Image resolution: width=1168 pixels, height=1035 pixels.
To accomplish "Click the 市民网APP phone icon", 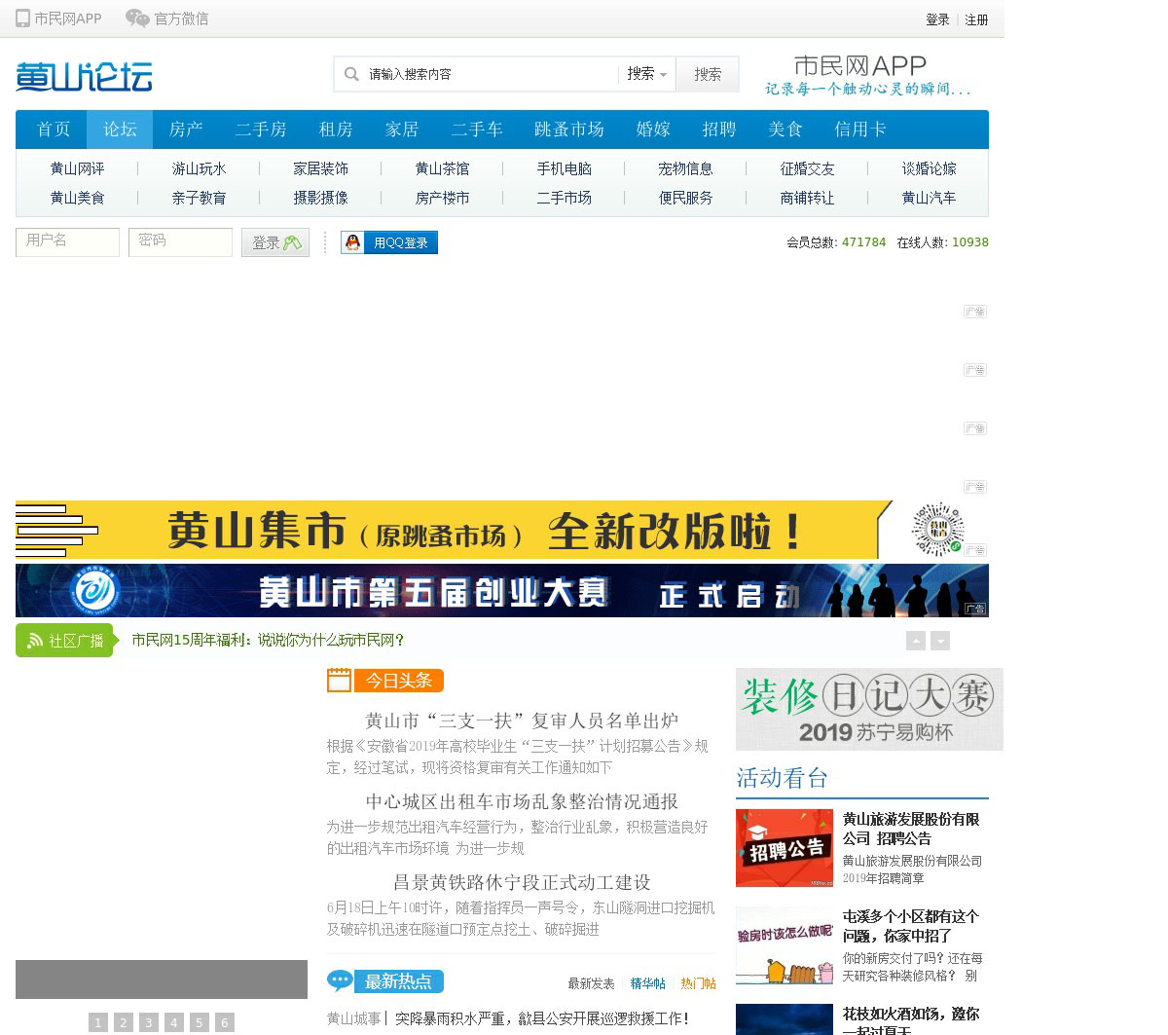I will click(22, 18).
